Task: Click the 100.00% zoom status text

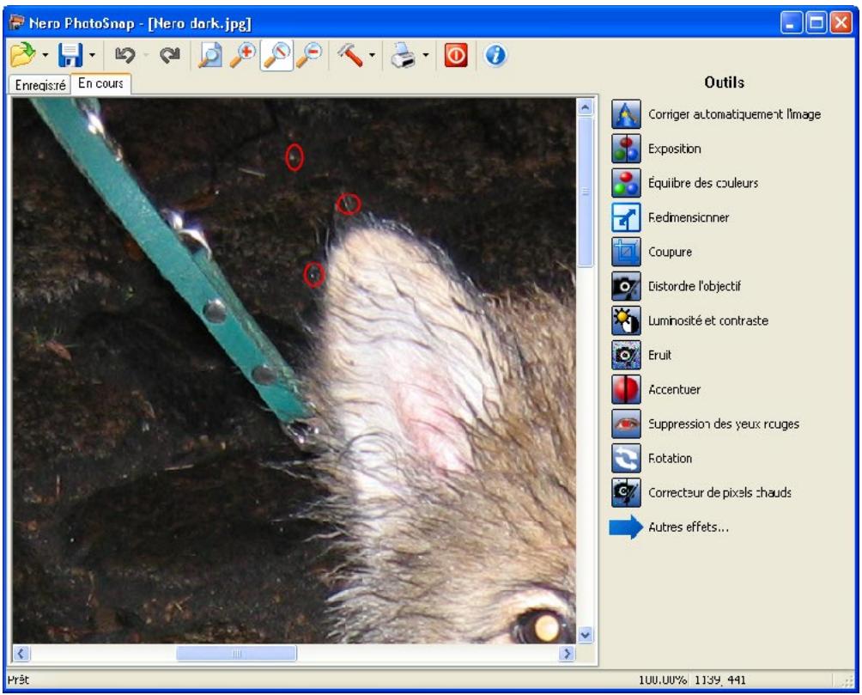Action: tap(663, 680)
